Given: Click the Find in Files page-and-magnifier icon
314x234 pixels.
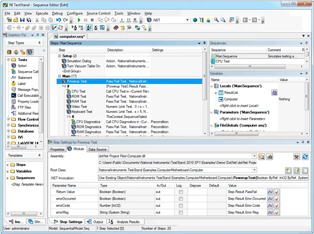Looking at the screenshot, I should point(223,20).
